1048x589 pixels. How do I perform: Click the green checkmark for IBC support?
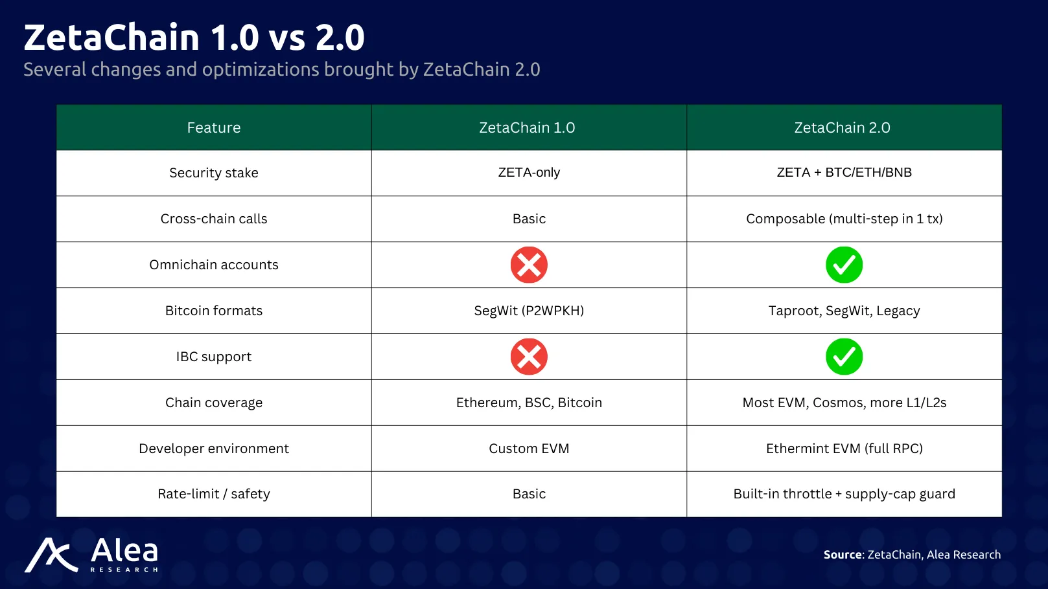(x=844, y=357)
